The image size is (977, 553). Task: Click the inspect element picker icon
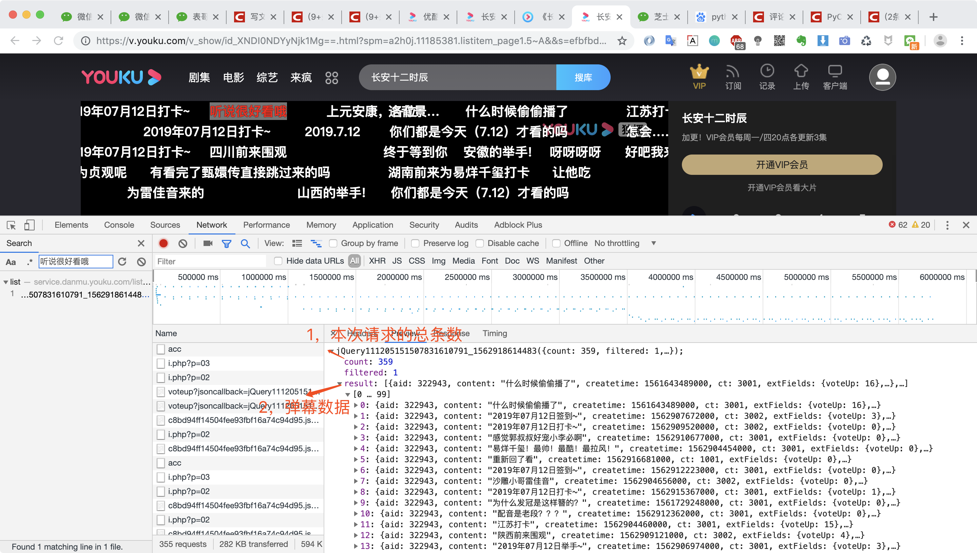[11, 225]
